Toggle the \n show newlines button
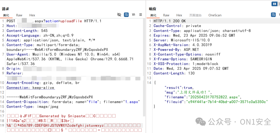280x133 pixels. click(134, 15)
